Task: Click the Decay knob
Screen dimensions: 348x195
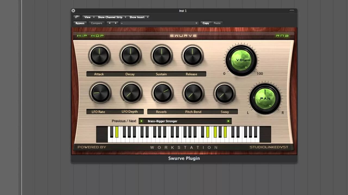Action: click(130, 55)
